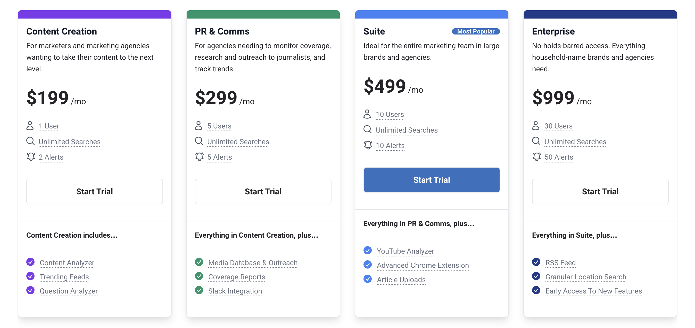Open the Media Database & Outreach link

(x=253, y=263)
